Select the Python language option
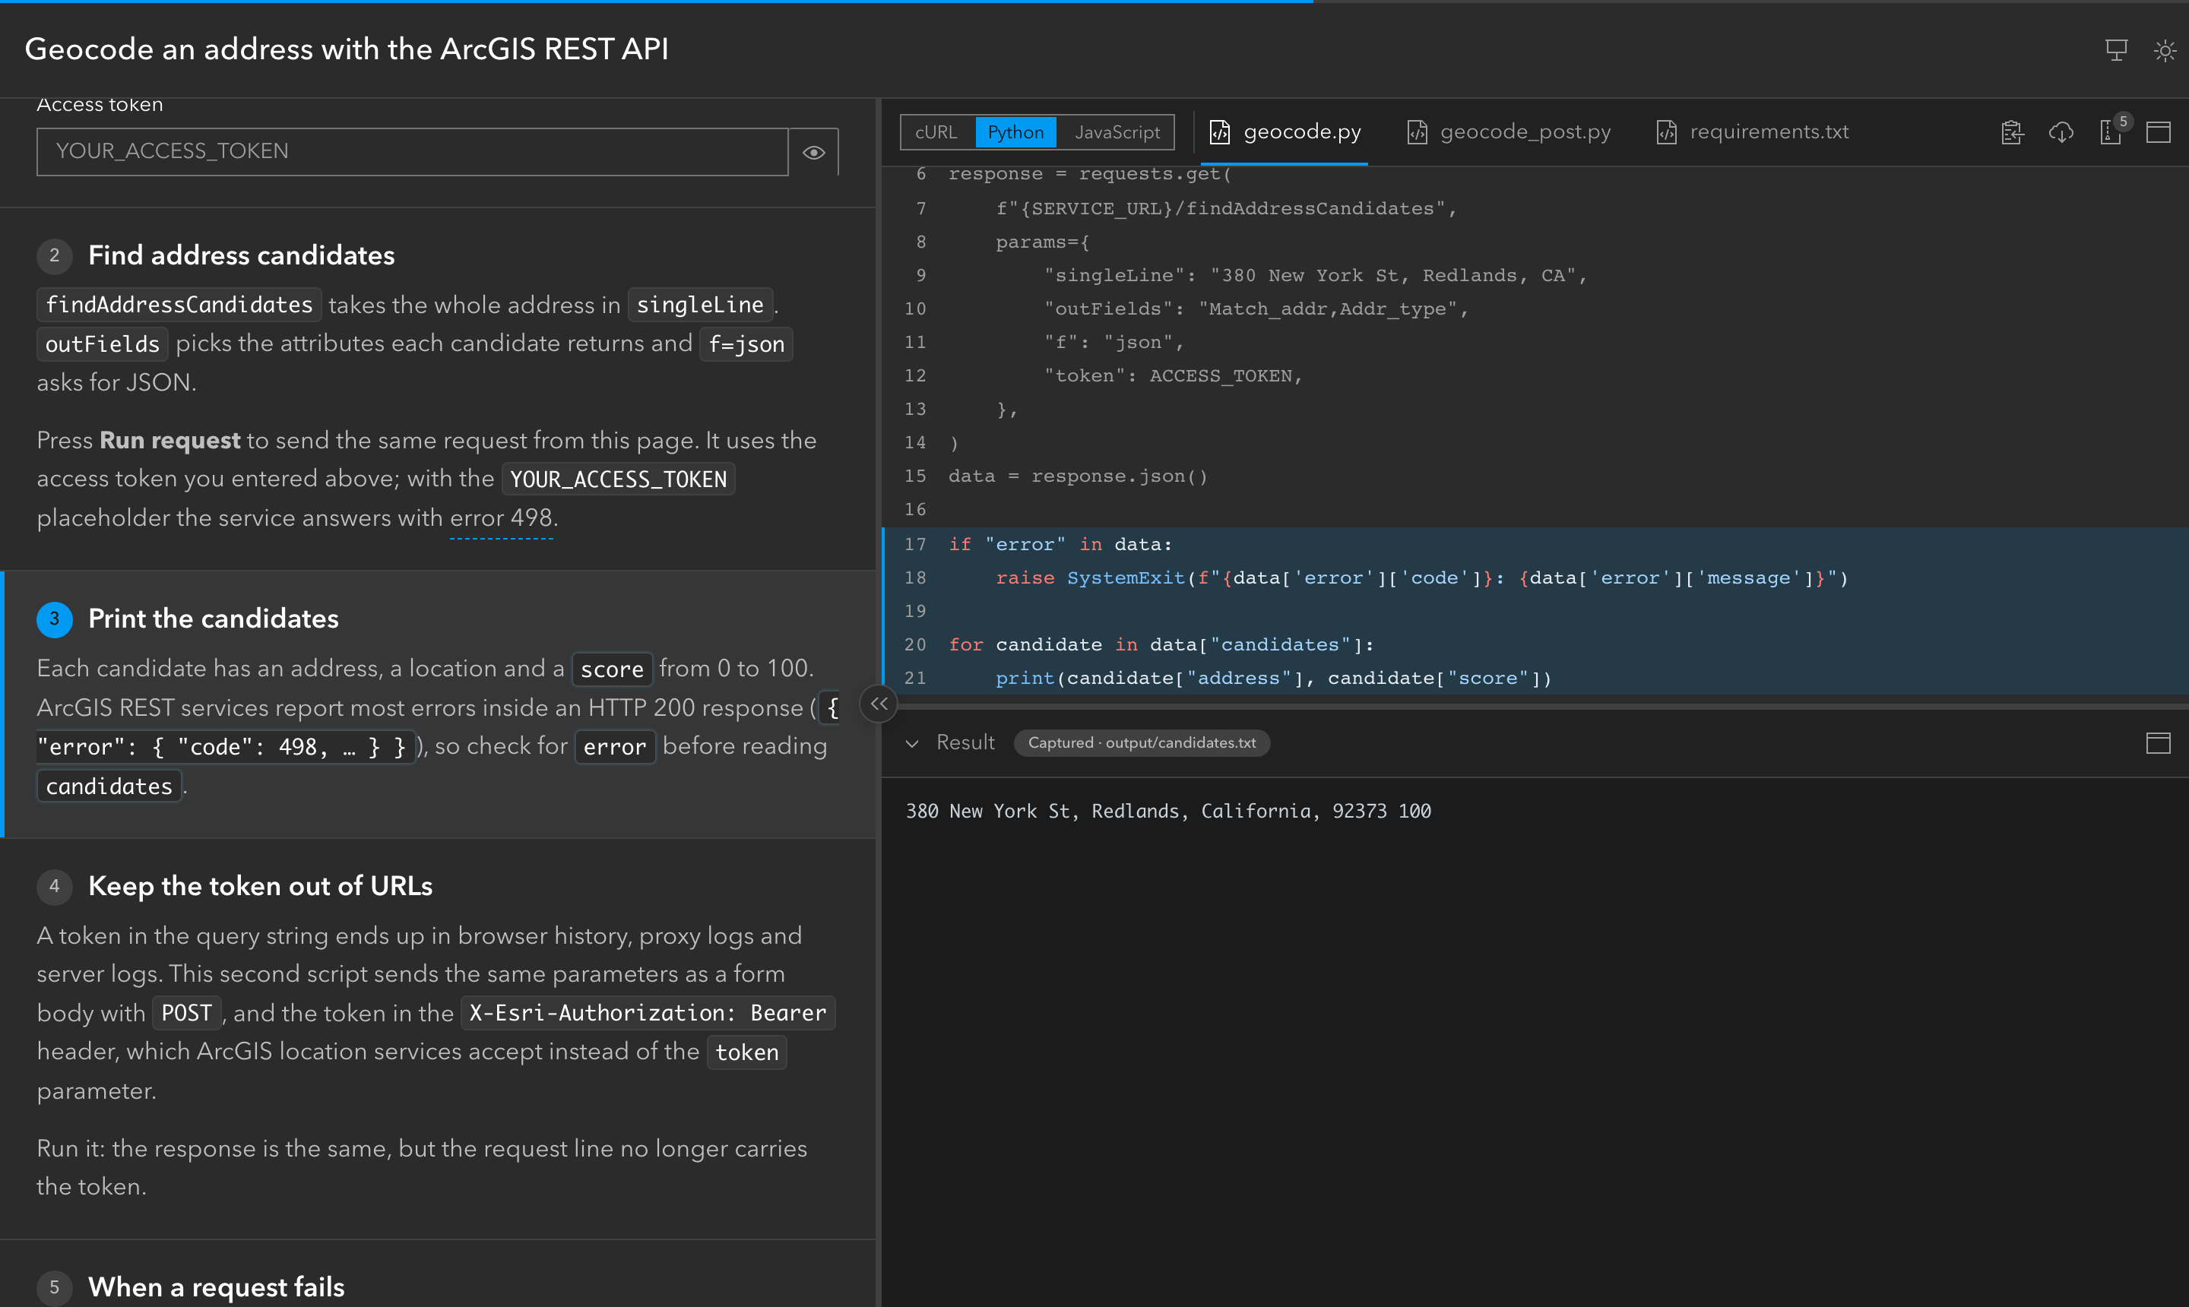 click(1015, 132)
